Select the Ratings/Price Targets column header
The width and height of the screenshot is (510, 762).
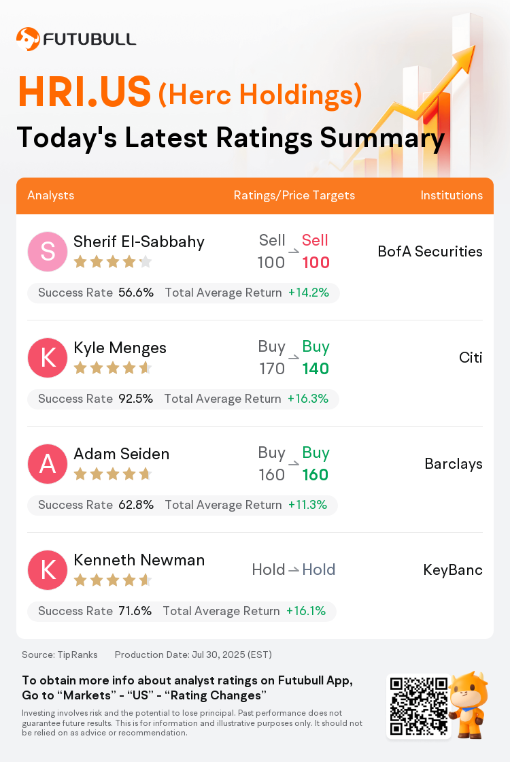[x=294, y=195]
